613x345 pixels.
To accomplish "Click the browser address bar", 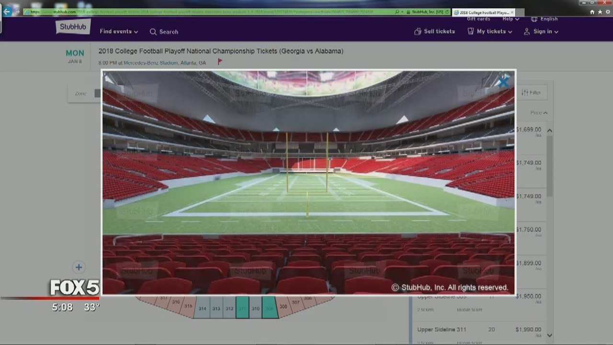I will point(206,12).
